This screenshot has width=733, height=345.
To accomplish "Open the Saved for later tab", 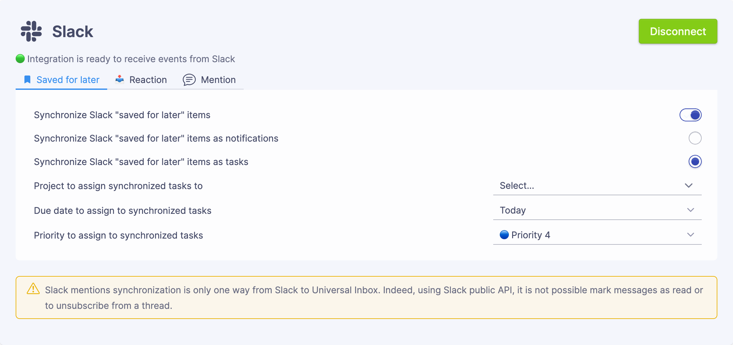I will click(68, 80).
